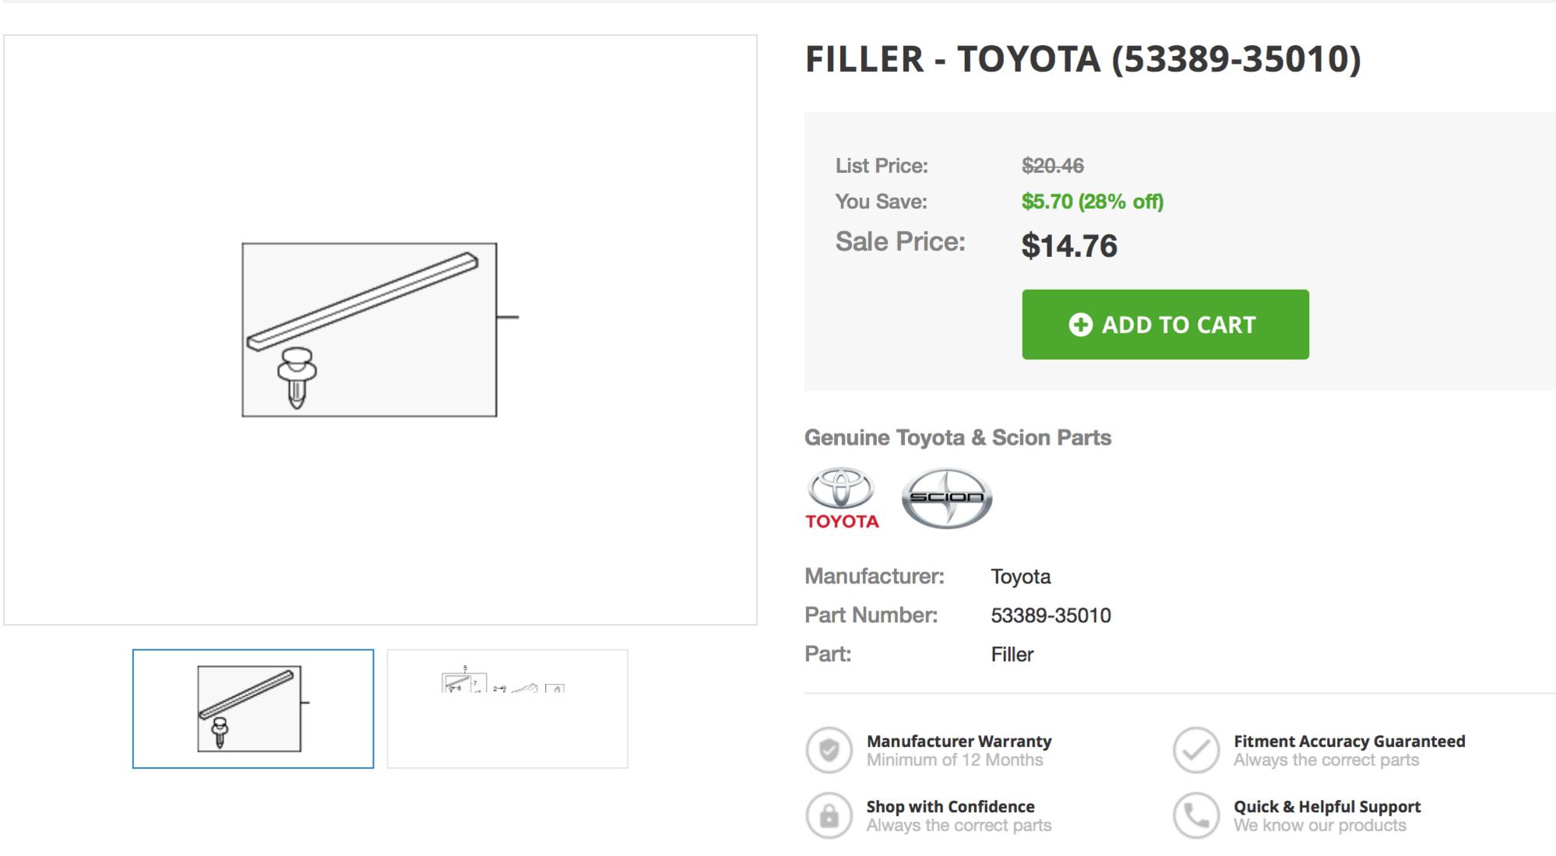1556x856 pixels.
Task: Click the Quick & Helpful Support heading
Action: 1327,806
